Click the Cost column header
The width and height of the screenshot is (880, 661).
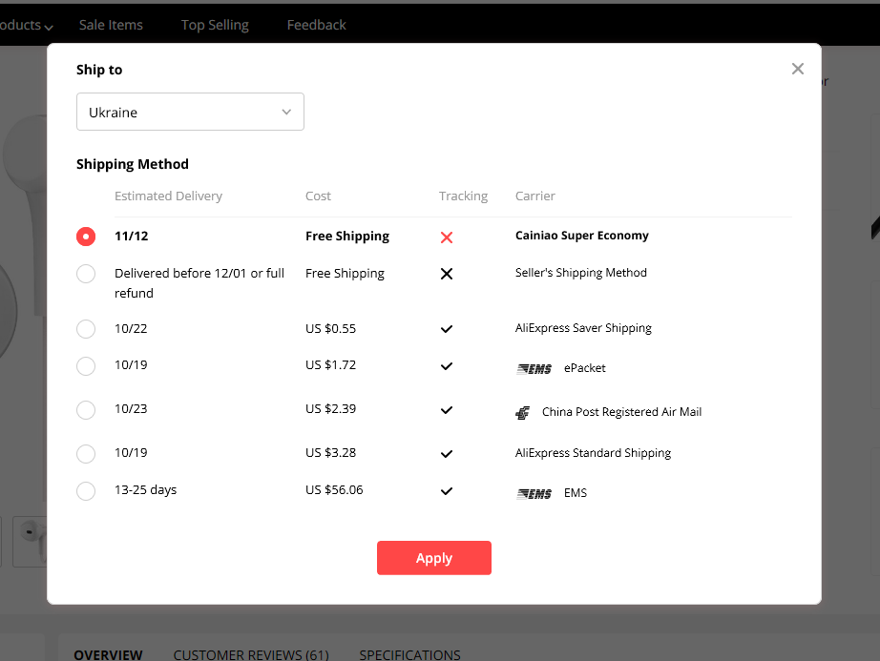318,196
